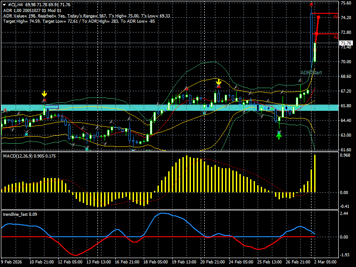The height and width of the screenshot is (267, 356).
Task: Click the red X marker at chart top
Action: [x=311, y=4]
